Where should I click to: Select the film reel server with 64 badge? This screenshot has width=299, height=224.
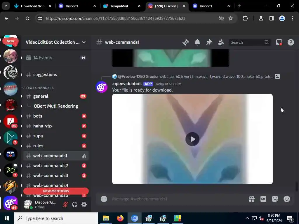click(x=11, y=203)
